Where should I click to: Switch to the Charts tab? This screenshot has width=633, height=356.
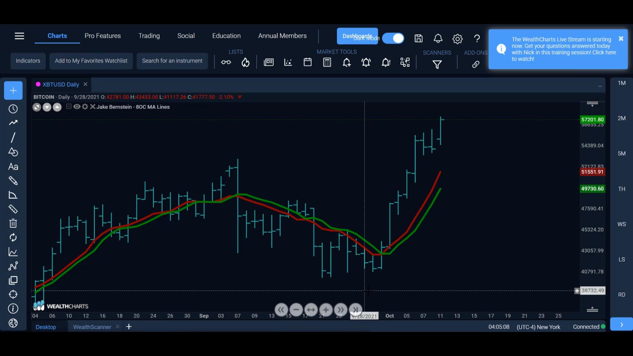point(57,36)
